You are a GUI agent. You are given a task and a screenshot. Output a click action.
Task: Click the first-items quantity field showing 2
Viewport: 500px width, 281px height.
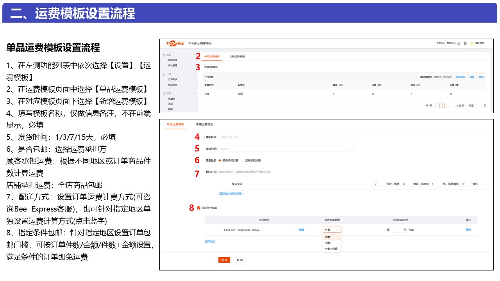pos(379,184)
